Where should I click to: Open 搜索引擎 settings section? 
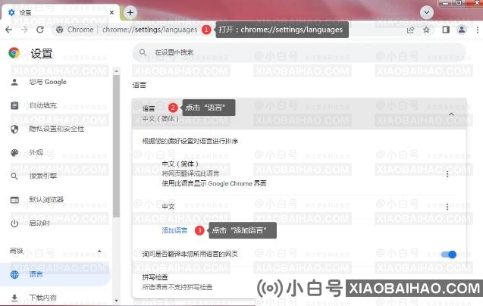[42, 176]
